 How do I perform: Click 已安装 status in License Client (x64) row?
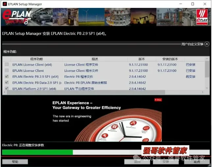click(x=191, y=65)
